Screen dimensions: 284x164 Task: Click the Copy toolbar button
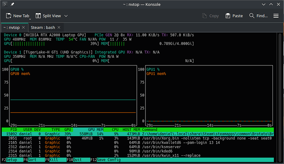(x=210, y=16)
